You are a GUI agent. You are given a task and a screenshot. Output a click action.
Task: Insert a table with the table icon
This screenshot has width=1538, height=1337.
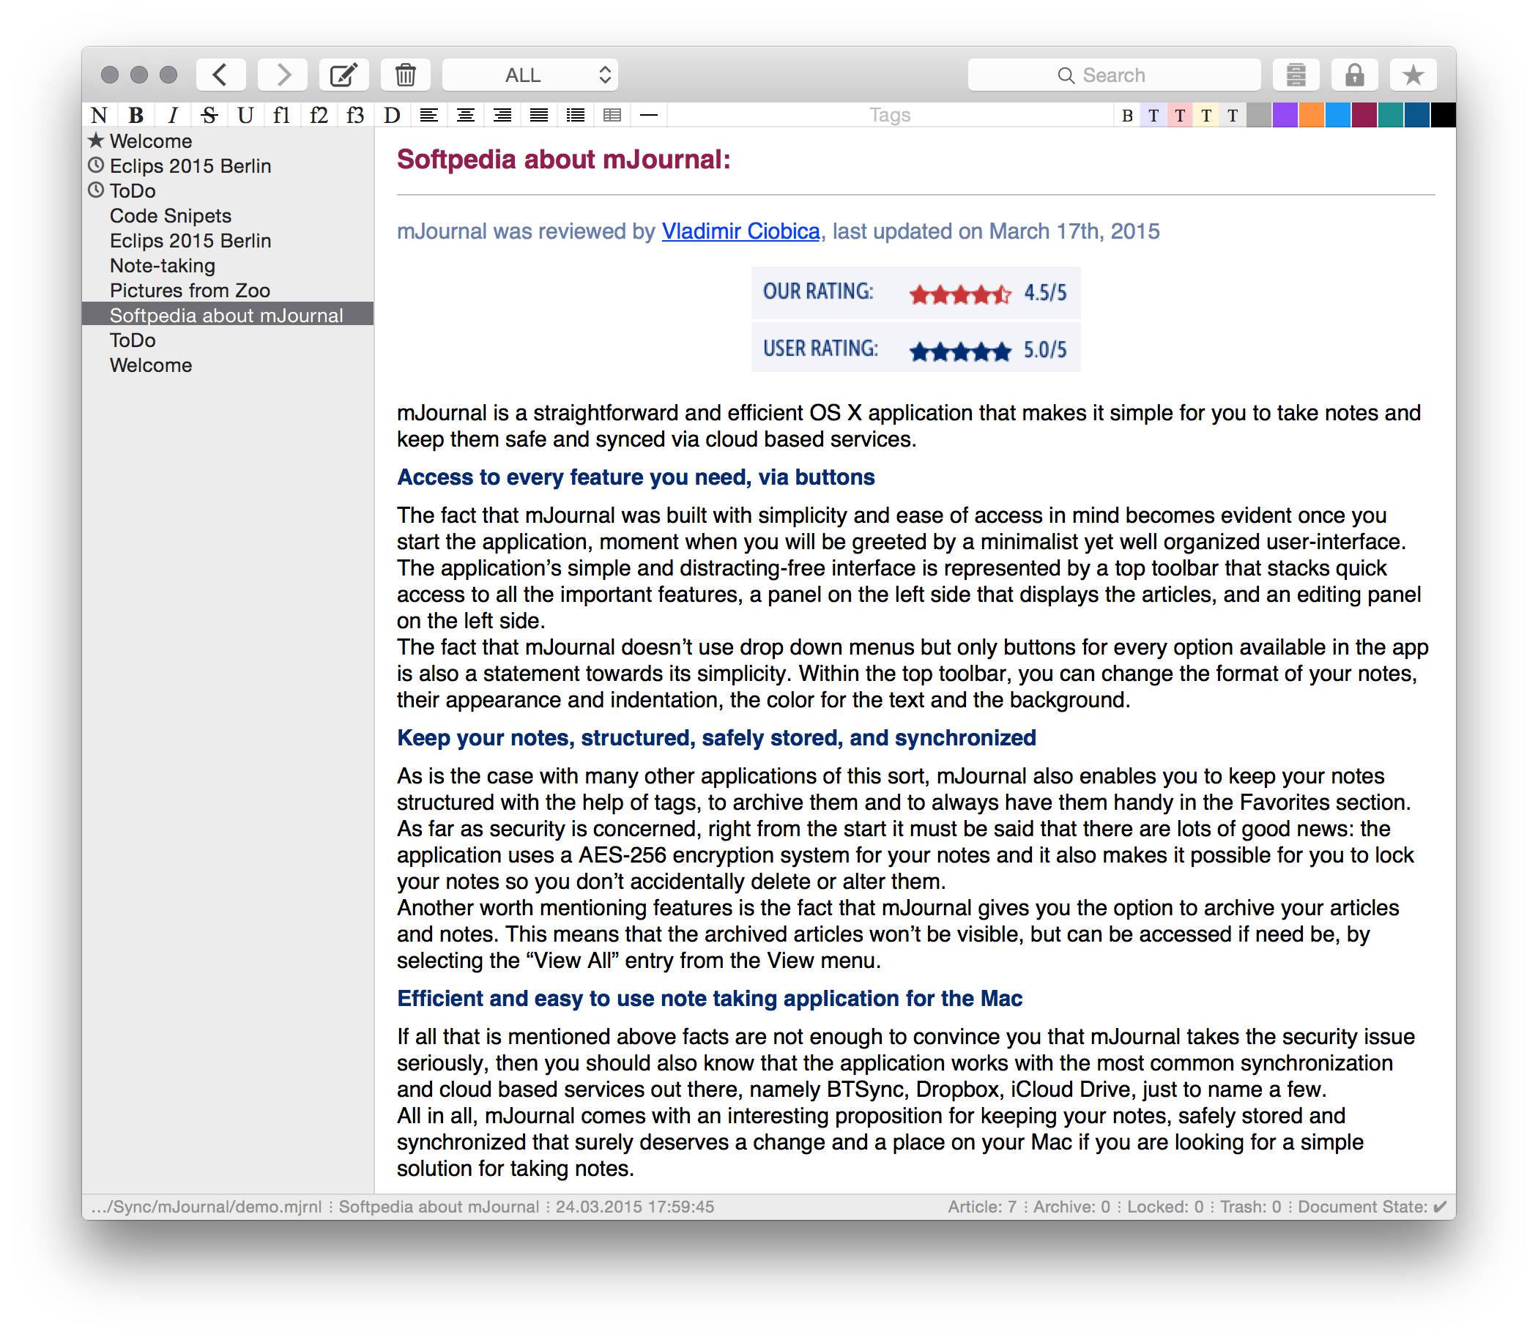pos(612,115)
